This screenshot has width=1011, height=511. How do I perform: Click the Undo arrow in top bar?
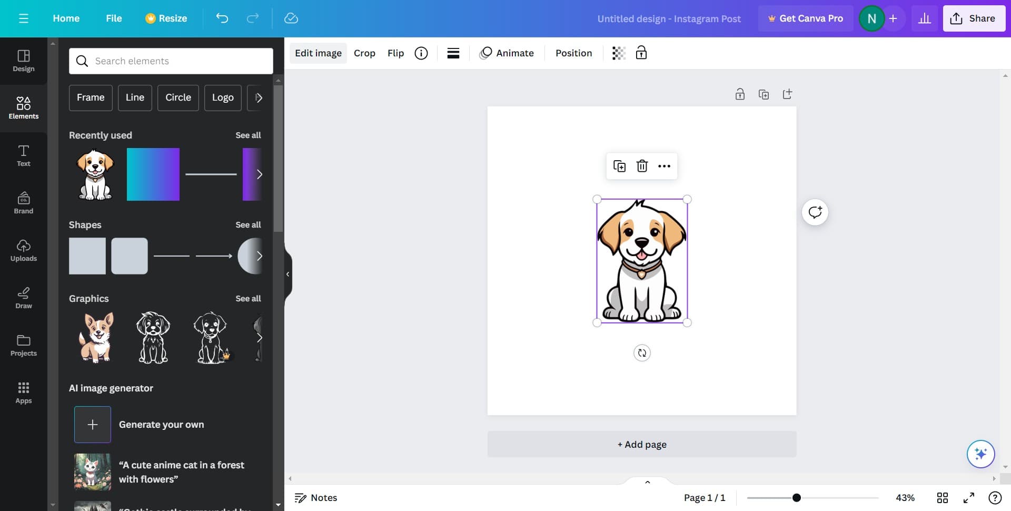[222, 18]
